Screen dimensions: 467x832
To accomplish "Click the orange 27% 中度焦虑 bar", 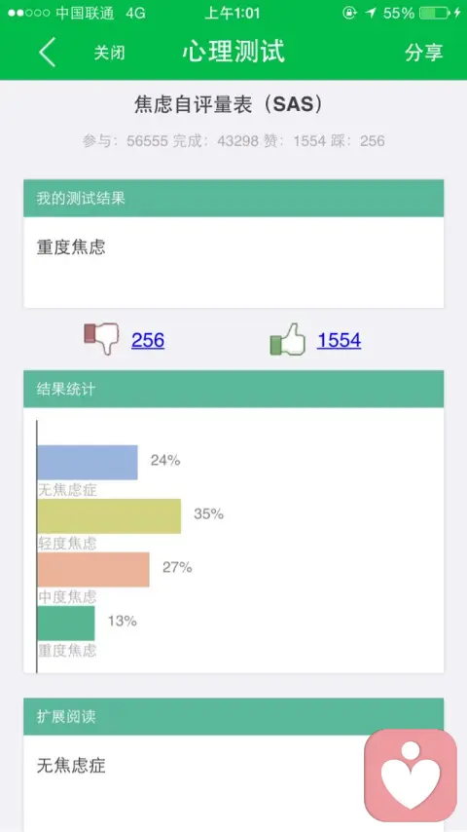I will (93, 569).
